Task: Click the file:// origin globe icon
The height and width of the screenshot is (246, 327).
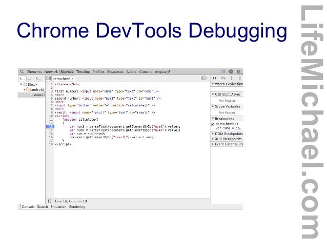Action: coord(25,84)
